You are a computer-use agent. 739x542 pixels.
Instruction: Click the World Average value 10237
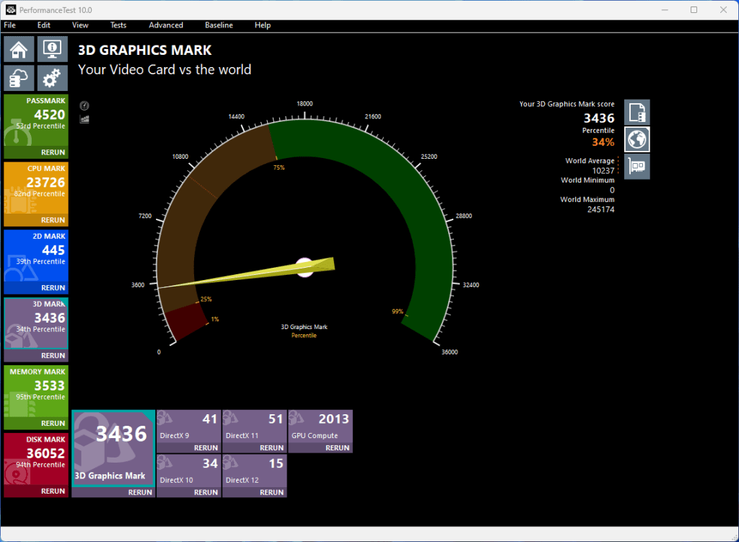tap(603, 170)
